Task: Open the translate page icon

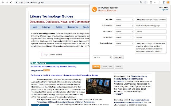Action: point(141,2)
